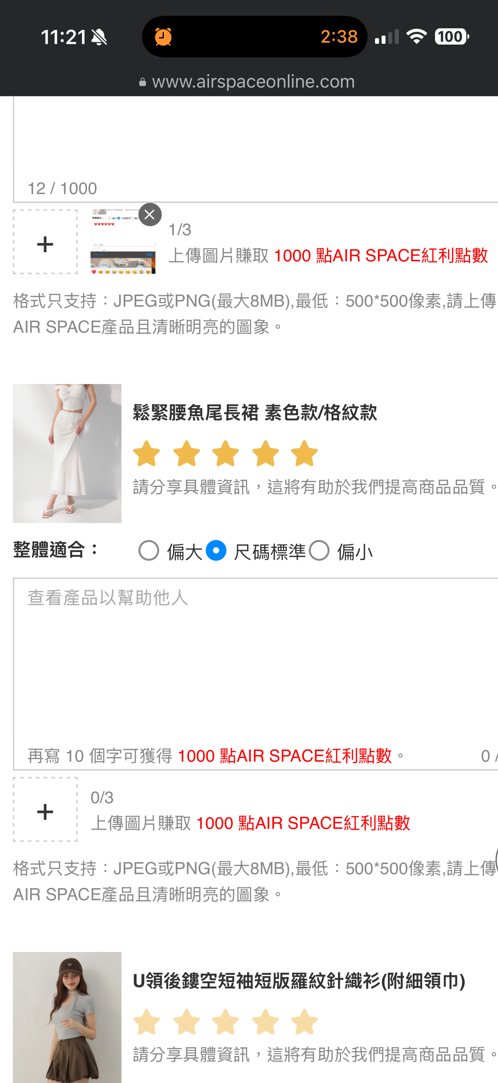This screenshot has height=1083, width=498.
Task: Open the U領後鏤空短袖短版羅紋針織衫 product title
Action: [299, 981]
